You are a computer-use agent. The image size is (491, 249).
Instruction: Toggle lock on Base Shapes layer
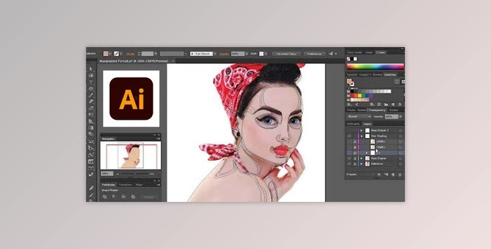[354, 158]
